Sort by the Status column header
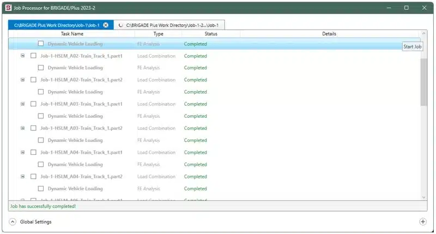The image size is (436, 234). 210,34
